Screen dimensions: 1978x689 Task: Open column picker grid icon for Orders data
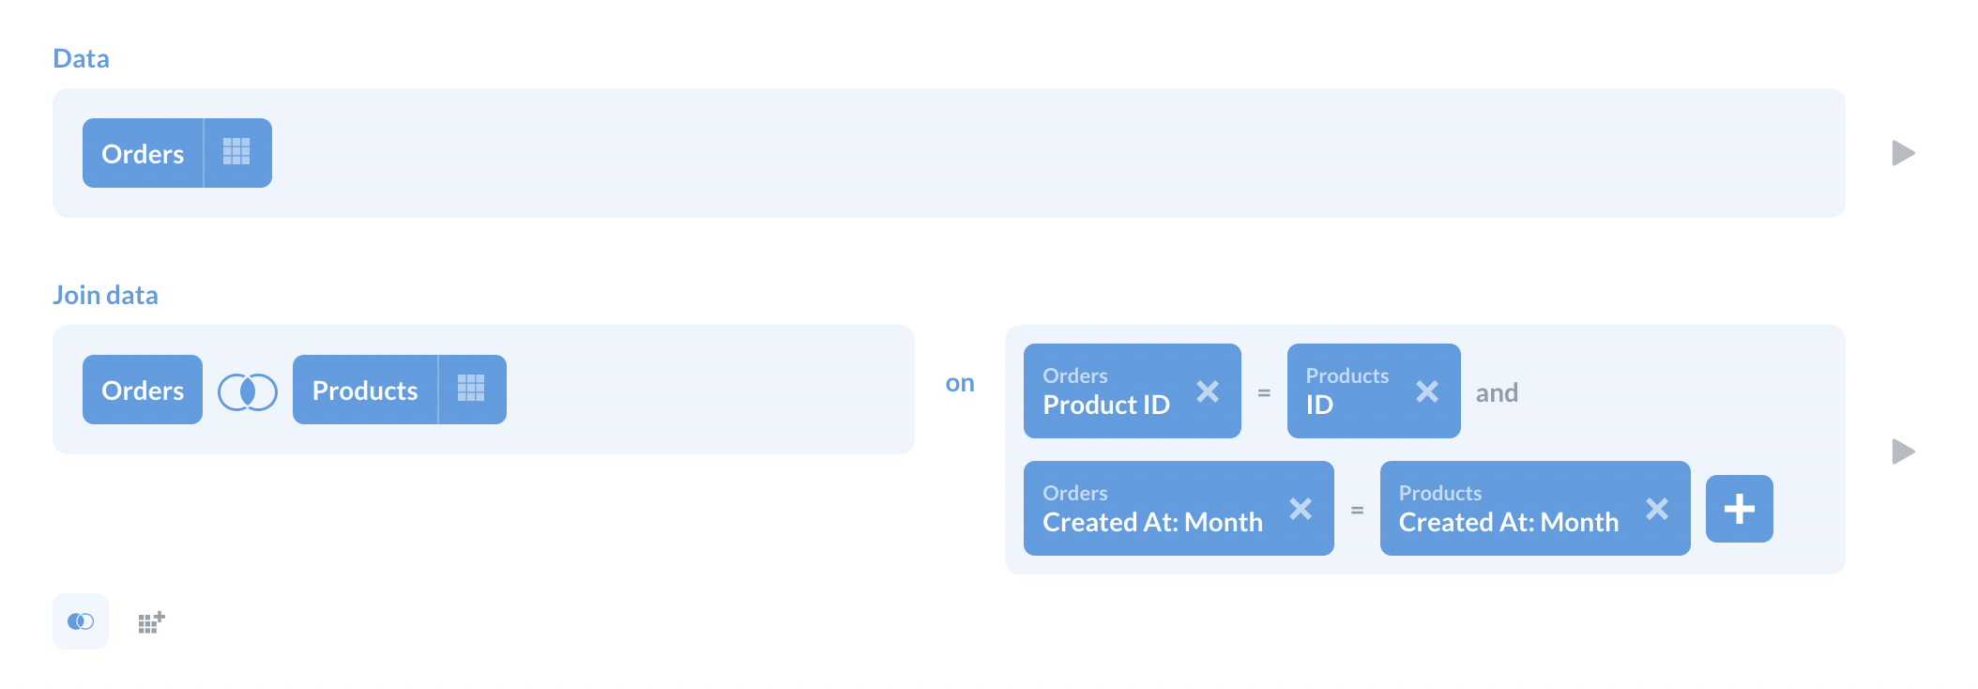236,152
